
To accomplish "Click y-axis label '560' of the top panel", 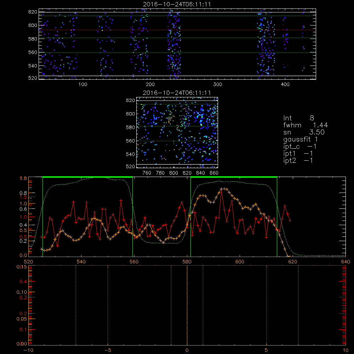I will (x=33, y=52).
